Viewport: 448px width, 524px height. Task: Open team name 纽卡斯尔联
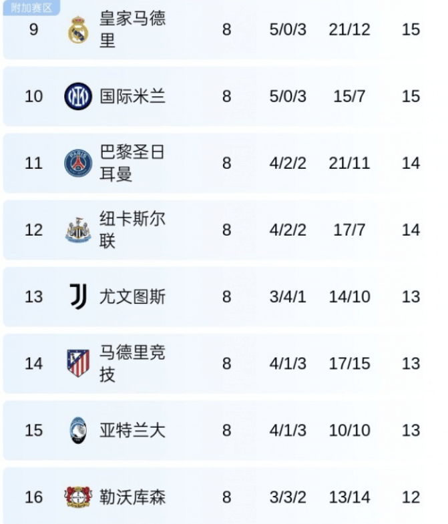pyautogui.click(x=132, y=230)
